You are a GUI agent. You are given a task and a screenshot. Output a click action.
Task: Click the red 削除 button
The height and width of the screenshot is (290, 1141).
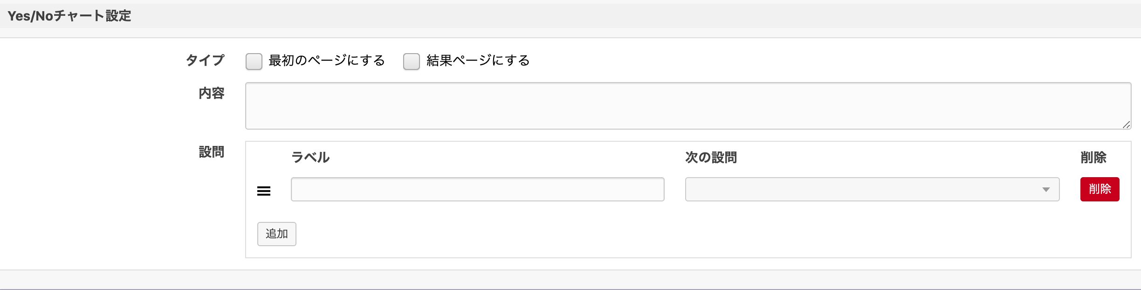pos(1100,189)
